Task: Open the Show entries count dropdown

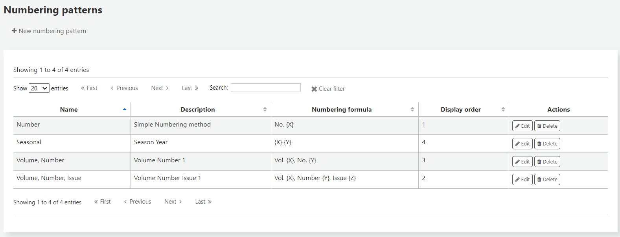Action: click(x=39, y=88)
